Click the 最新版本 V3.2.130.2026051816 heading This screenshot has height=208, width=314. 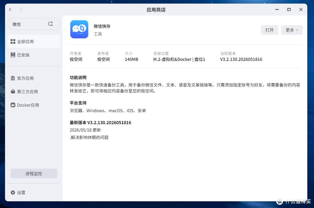click(100, 123)
